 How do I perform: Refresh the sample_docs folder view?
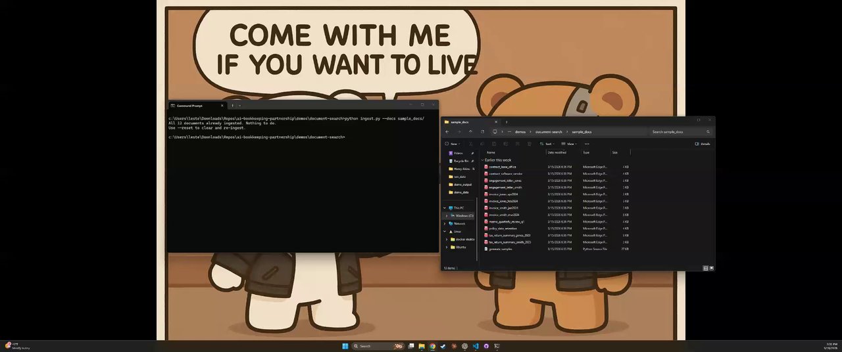[482, 131]
